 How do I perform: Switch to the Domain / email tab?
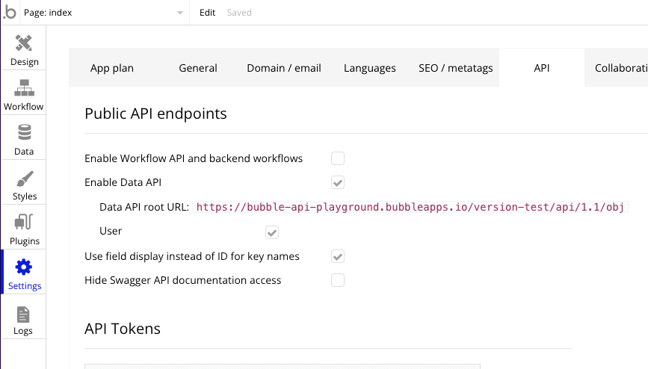point(284,68)
